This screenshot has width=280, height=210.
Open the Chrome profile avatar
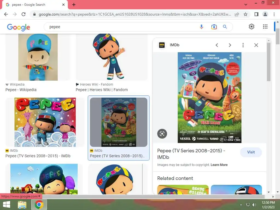pyautogui.click(x=265, y=14)
